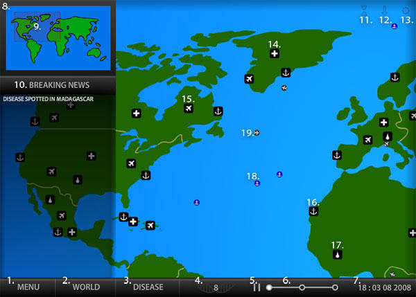
Task: Click the middle point of the speed slider
Action: pos(302,287)
